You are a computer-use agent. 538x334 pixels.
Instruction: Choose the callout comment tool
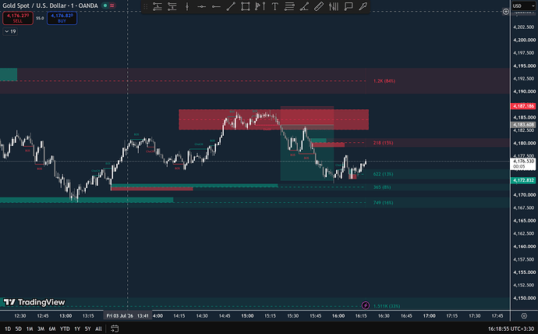[x=349, y=6]
